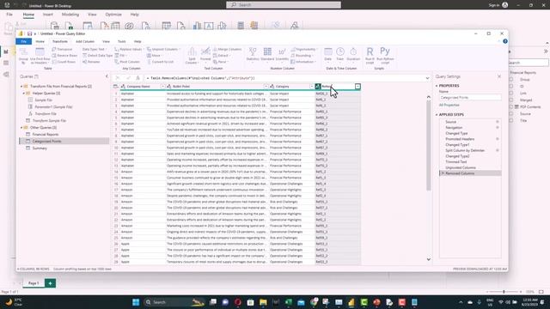Collapse the Transform File from Financial Reports folder
The height and width of the screenshot is (309, 550).
point(21,86)
